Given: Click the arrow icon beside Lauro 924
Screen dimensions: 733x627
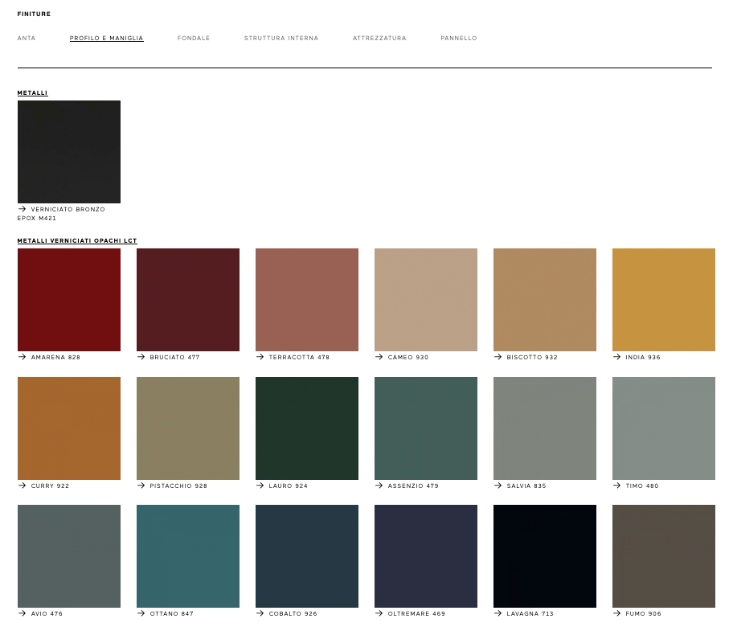Looking at the screenshot, I should point(260,486).
